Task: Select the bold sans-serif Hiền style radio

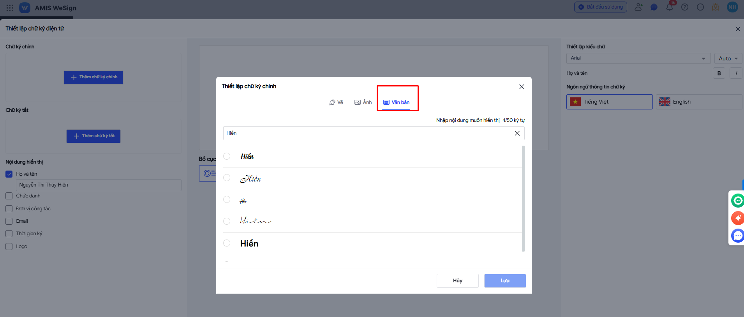Action: point(227,243)
